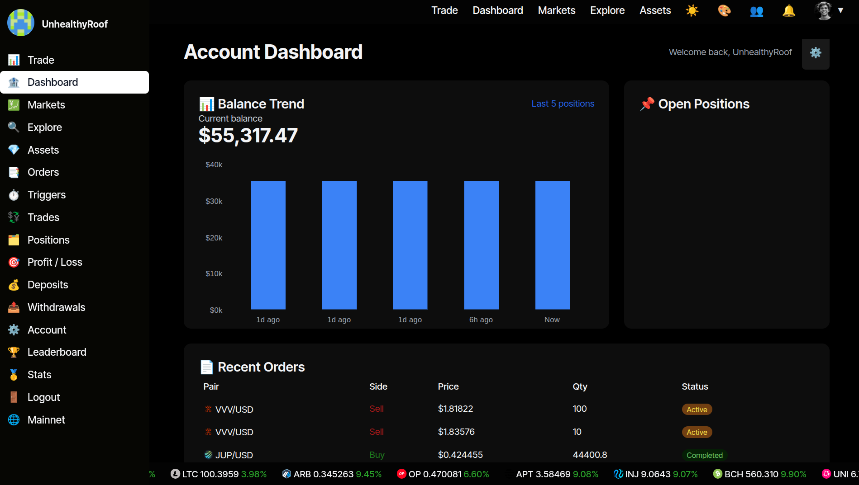Open Profit / Loss via the dart icon

[14, 262]
